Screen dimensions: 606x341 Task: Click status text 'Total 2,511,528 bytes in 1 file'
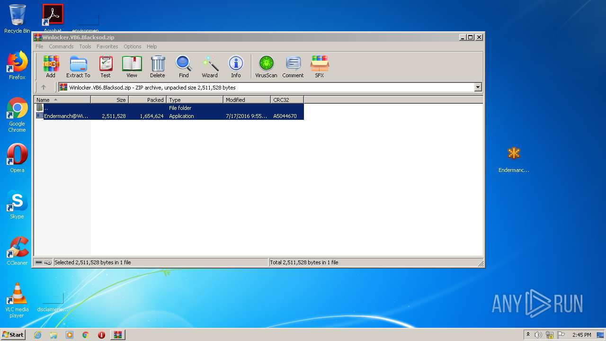point(304,262)
